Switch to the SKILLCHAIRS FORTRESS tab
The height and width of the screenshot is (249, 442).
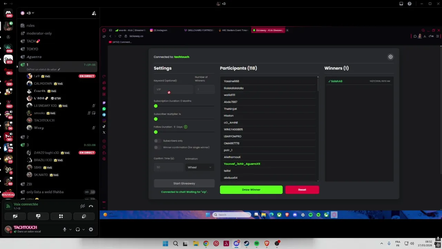pos(199,30)
